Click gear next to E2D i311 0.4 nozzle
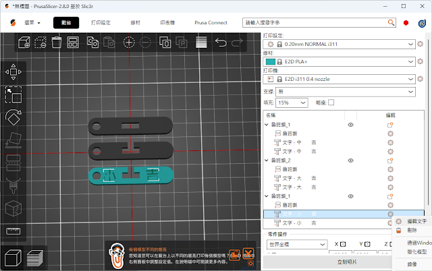The height and width of the screenshot is (271, 432). pyautogui.click(x=420, y=79)
